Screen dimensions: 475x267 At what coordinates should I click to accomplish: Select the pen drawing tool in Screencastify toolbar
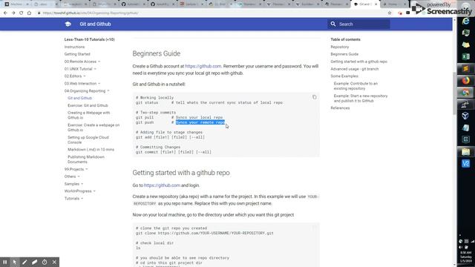pos(24,262)
